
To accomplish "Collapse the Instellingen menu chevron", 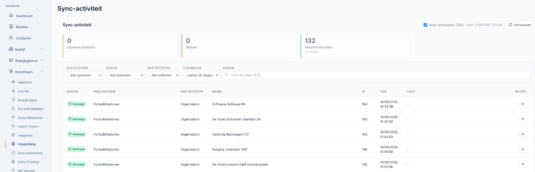I will point(42,72).
